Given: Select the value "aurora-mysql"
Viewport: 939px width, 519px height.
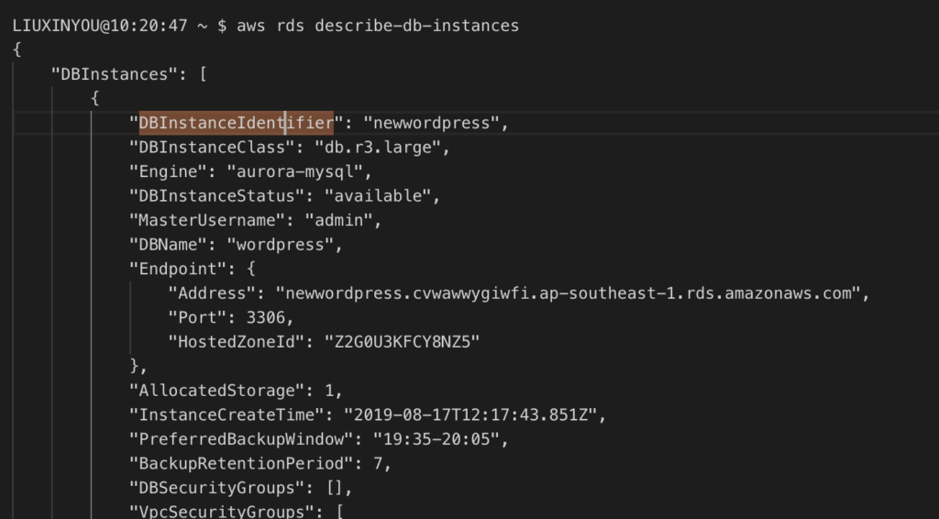Looking at the screenshot, I should pos(295,171).
